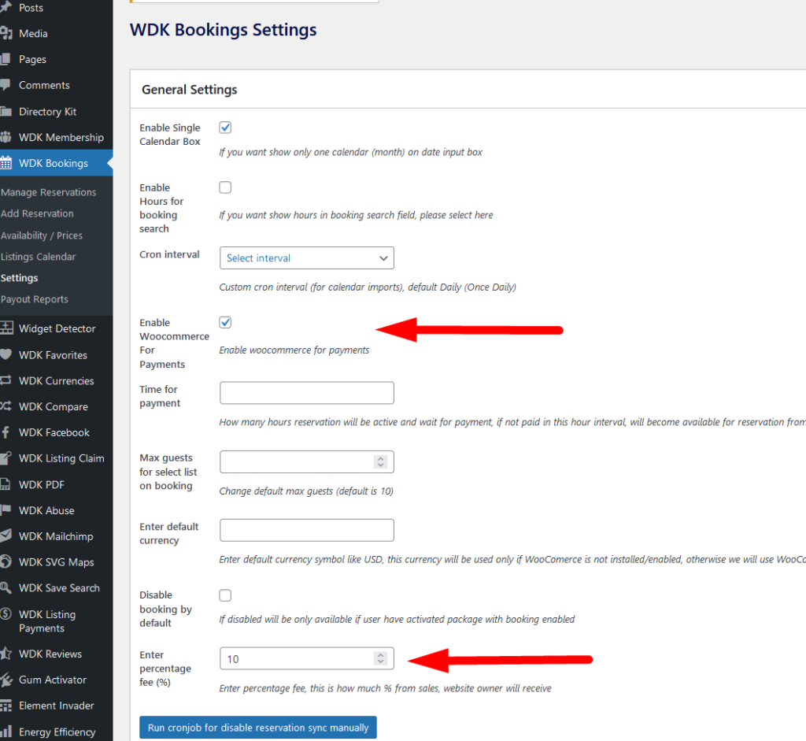This screenshot has height=741, width=806.
Task: Click the WDK Listing Claim icon
Action: click(x=6, y=458)
